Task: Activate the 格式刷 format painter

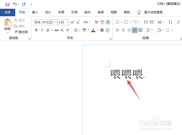Action: [x=21, y=32]
